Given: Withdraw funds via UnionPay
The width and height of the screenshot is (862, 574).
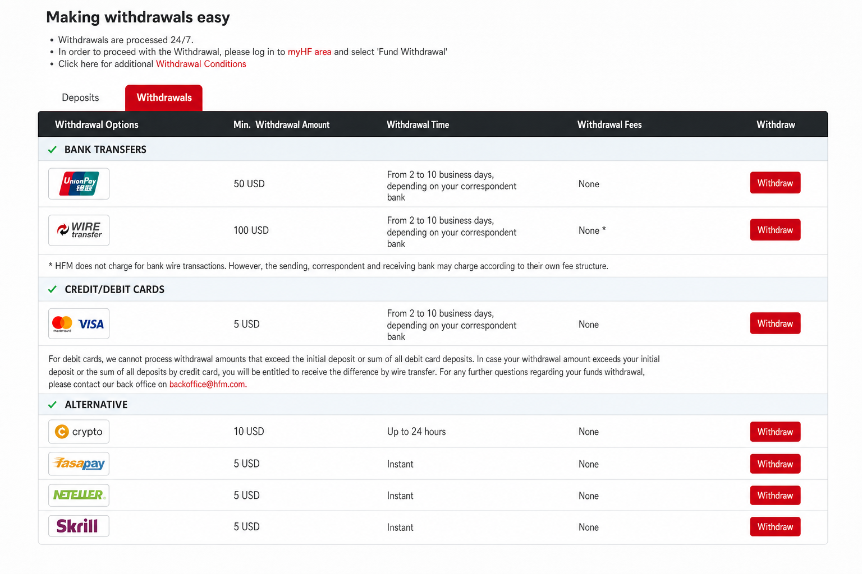Looking at the screenshot, I should [x=775, y=183].
